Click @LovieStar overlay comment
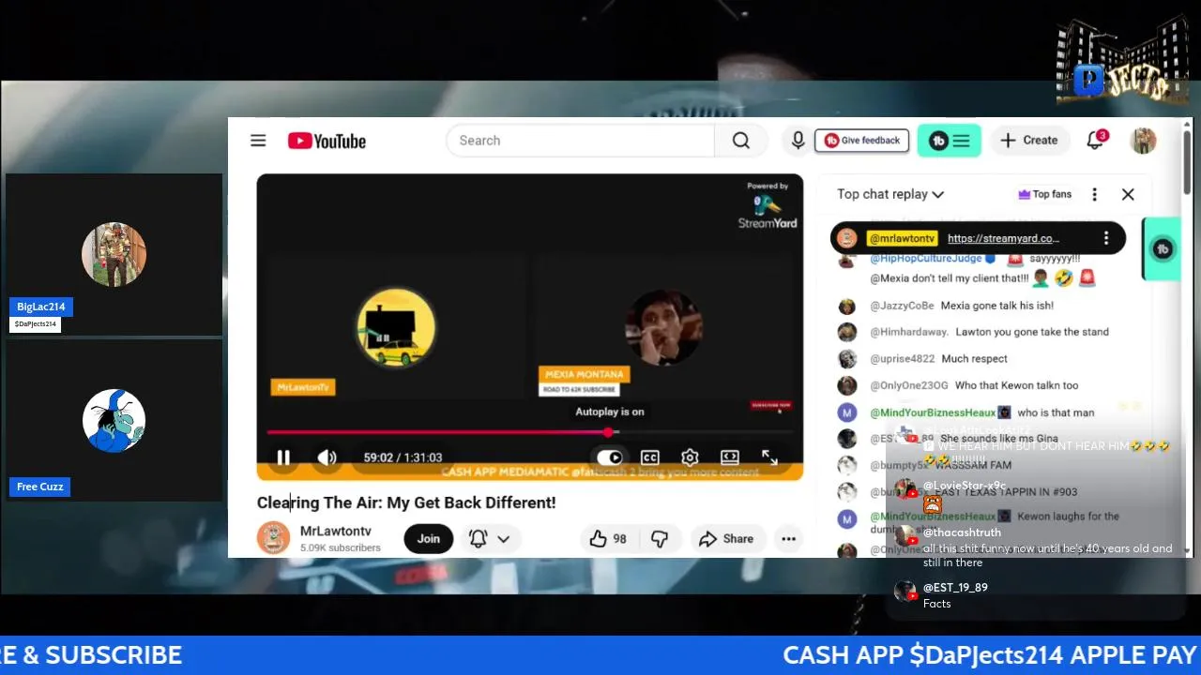This screenshot has height=675, width=1201. pos(950,494)
